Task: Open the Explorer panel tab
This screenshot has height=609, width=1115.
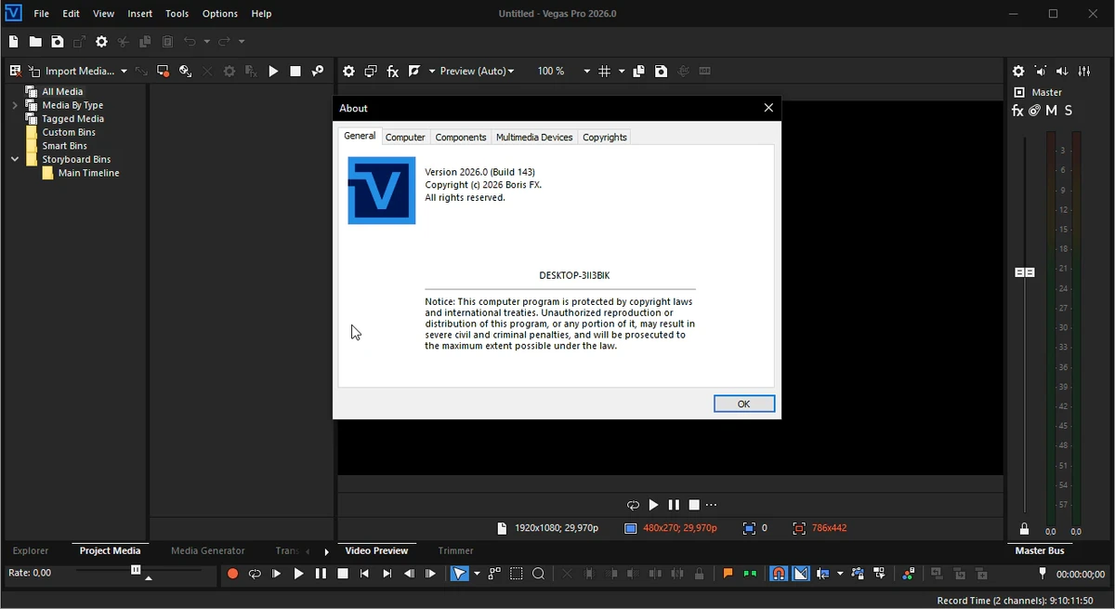Action: tap(31, 551)
